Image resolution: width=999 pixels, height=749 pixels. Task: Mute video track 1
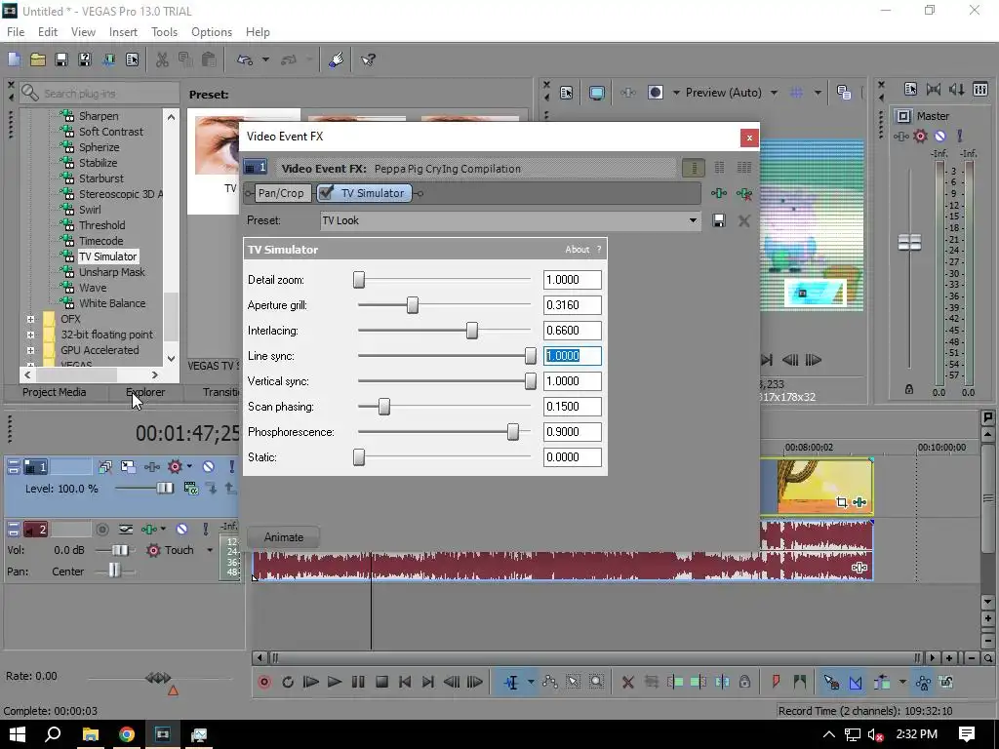click(209, 467)
